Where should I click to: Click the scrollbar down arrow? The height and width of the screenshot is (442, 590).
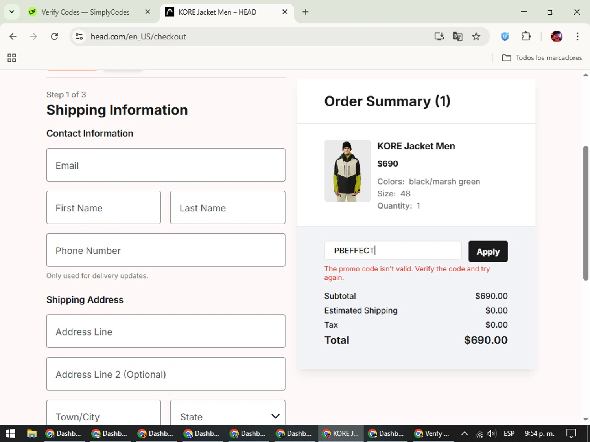pyautogui.click(x=586, y=420)
